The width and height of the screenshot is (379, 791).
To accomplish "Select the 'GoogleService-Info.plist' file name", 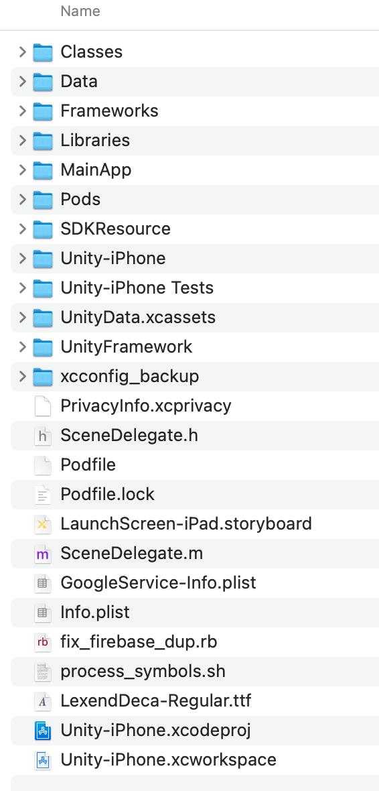I will 158,583.
